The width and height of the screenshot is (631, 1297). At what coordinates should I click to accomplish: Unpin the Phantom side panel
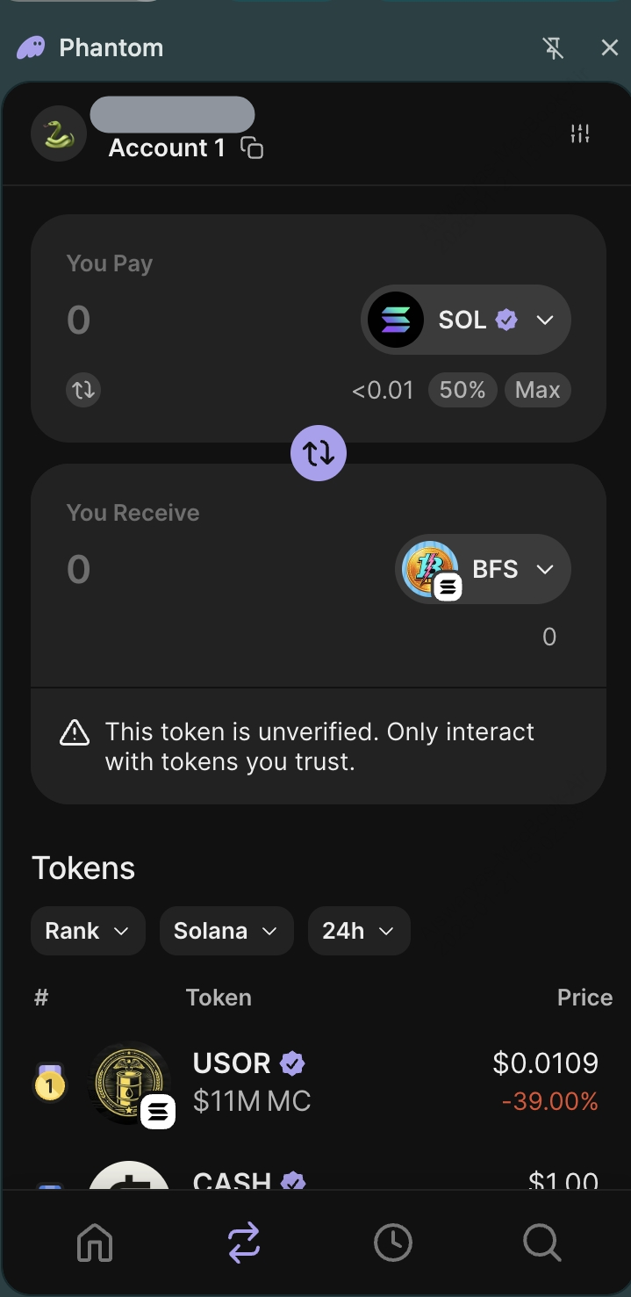coord(553,48)
